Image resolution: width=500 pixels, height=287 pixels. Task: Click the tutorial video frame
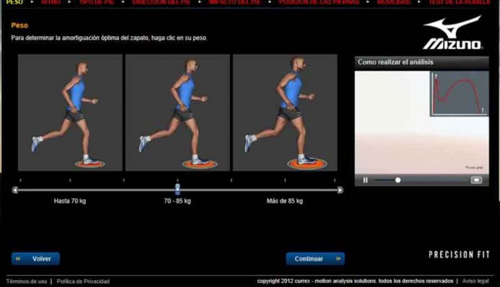[422, 123]
